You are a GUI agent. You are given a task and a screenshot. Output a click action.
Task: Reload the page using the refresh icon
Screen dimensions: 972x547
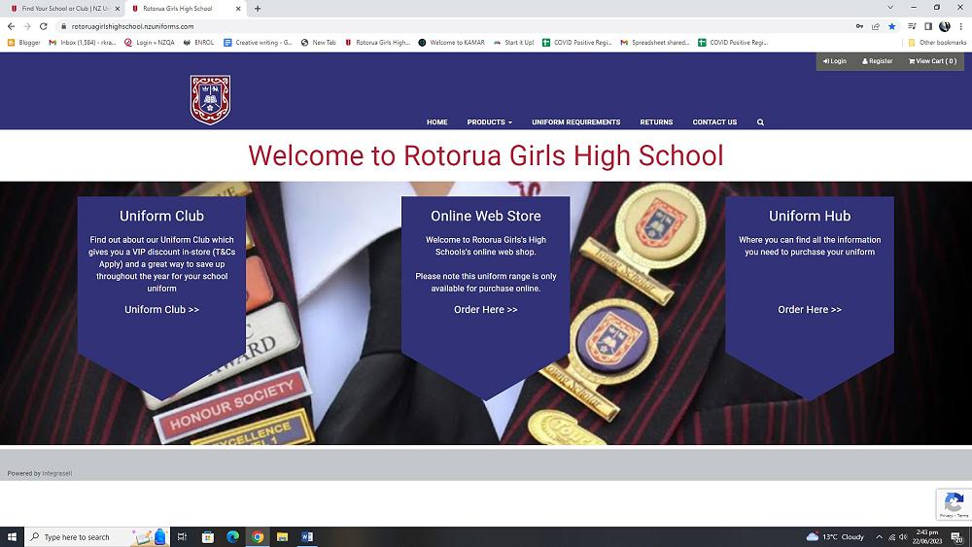point(42,26)
